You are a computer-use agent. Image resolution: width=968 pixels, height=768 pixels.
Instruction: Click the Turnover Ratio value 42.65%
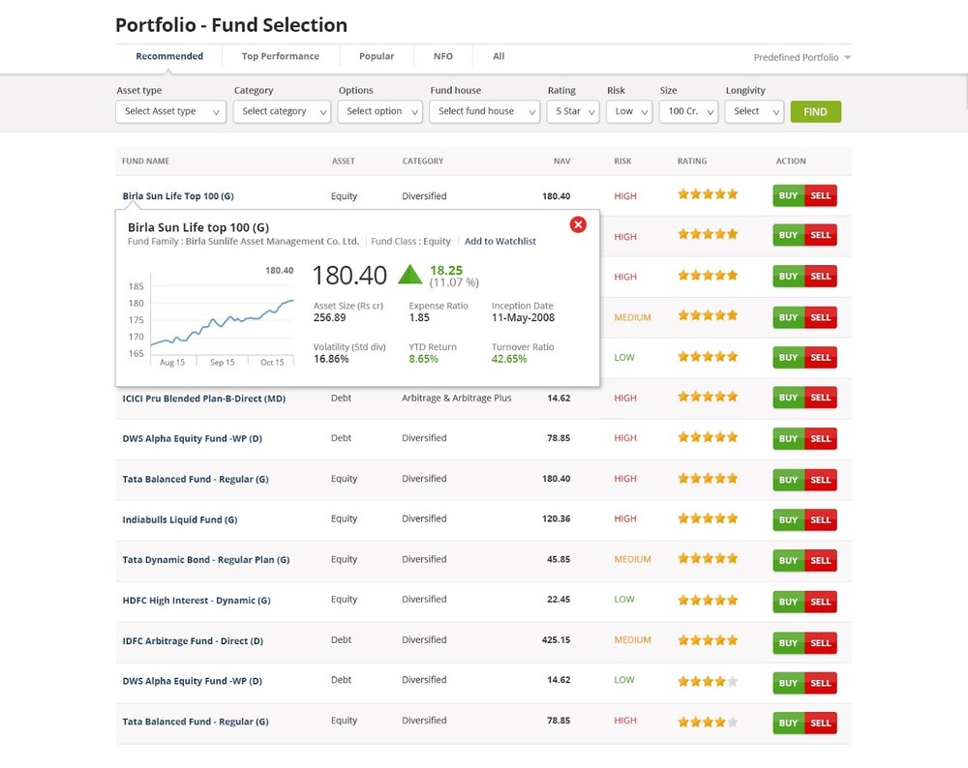(x=509, y=359)
